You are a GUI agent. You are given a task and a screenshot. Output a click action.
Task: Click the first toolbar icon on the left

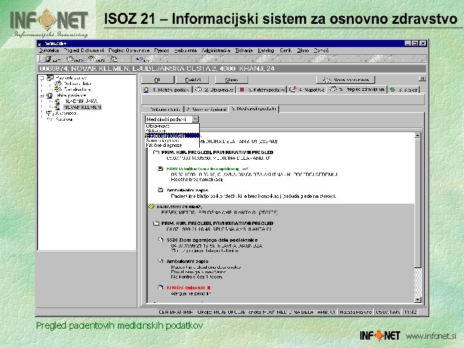coord(48,59)
